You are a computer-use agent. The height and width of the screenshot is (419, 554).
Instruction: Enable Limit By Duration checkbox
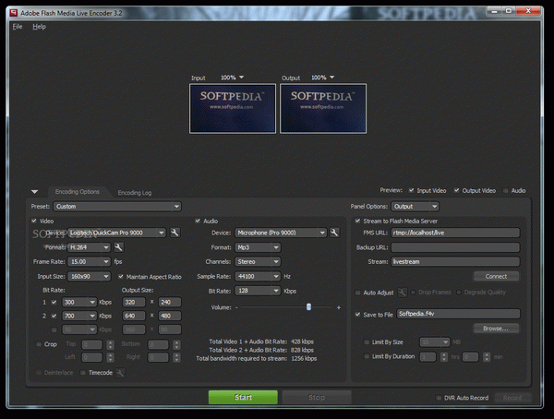pos(367,356)
